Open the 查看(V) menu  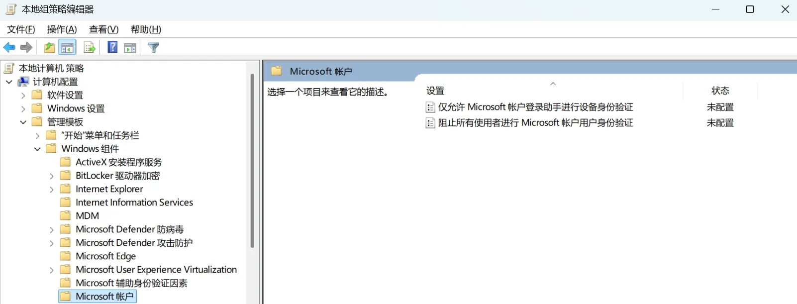[x=103, y=29]
